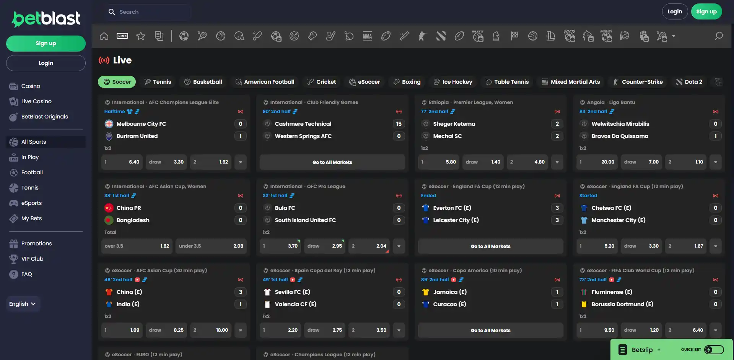The width and height of the screenshot is (734, 360).
Task: Select over 3.5 odds for China PR match
Action: [137, 246]
